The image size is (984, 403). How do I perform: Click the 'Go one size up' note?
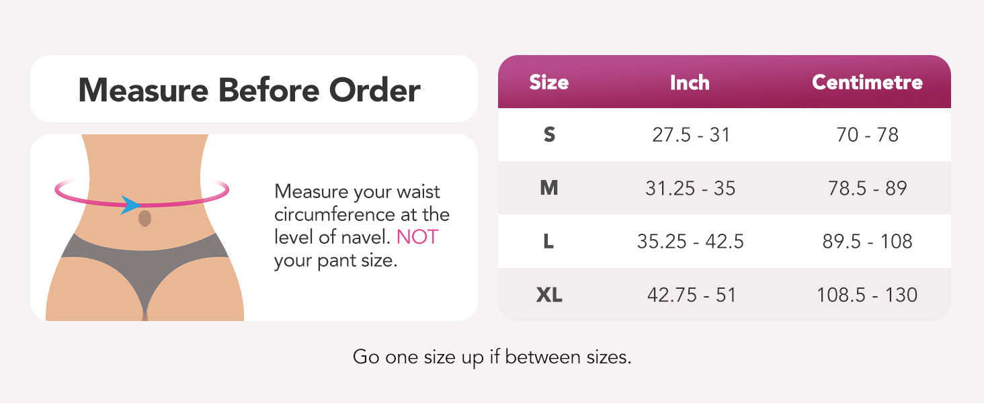(492, 357)
